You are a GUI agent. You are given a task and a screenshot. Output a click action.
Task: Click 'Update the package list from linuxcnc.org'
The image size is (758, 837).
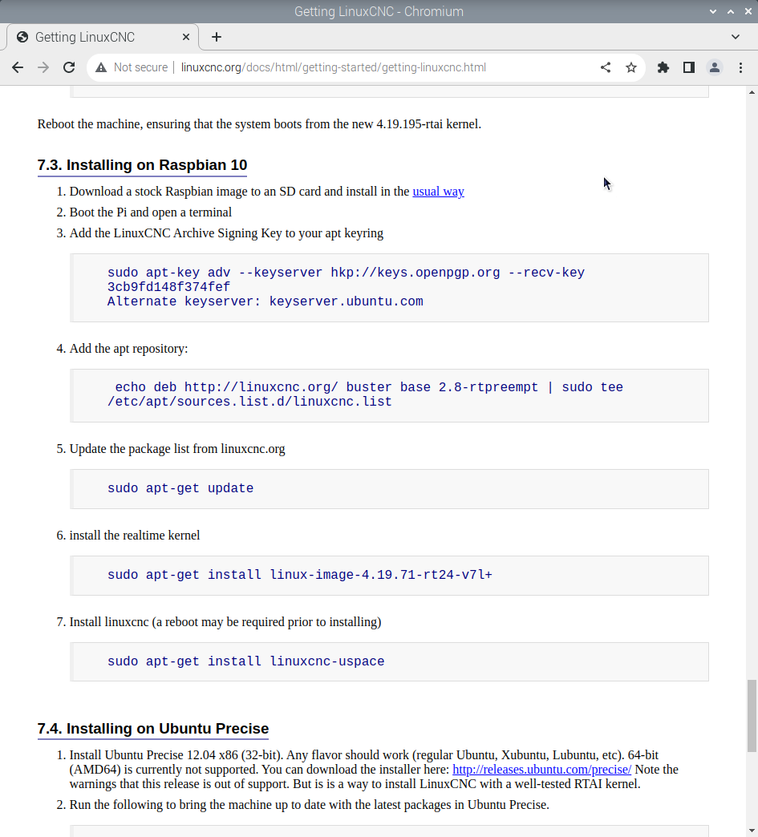tap(177, 448)
